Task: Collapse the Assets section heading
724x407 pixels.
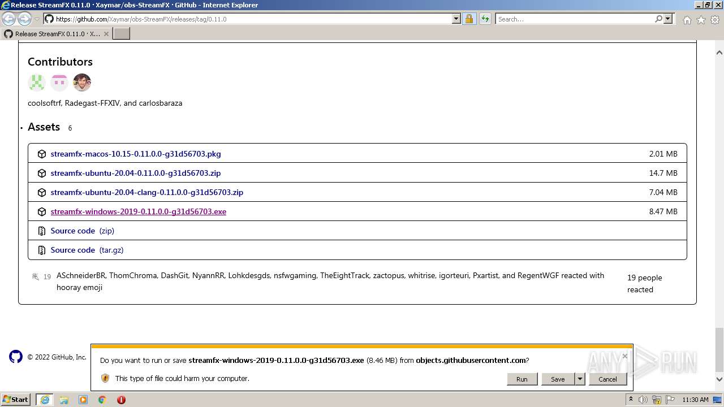Action: 44,127
